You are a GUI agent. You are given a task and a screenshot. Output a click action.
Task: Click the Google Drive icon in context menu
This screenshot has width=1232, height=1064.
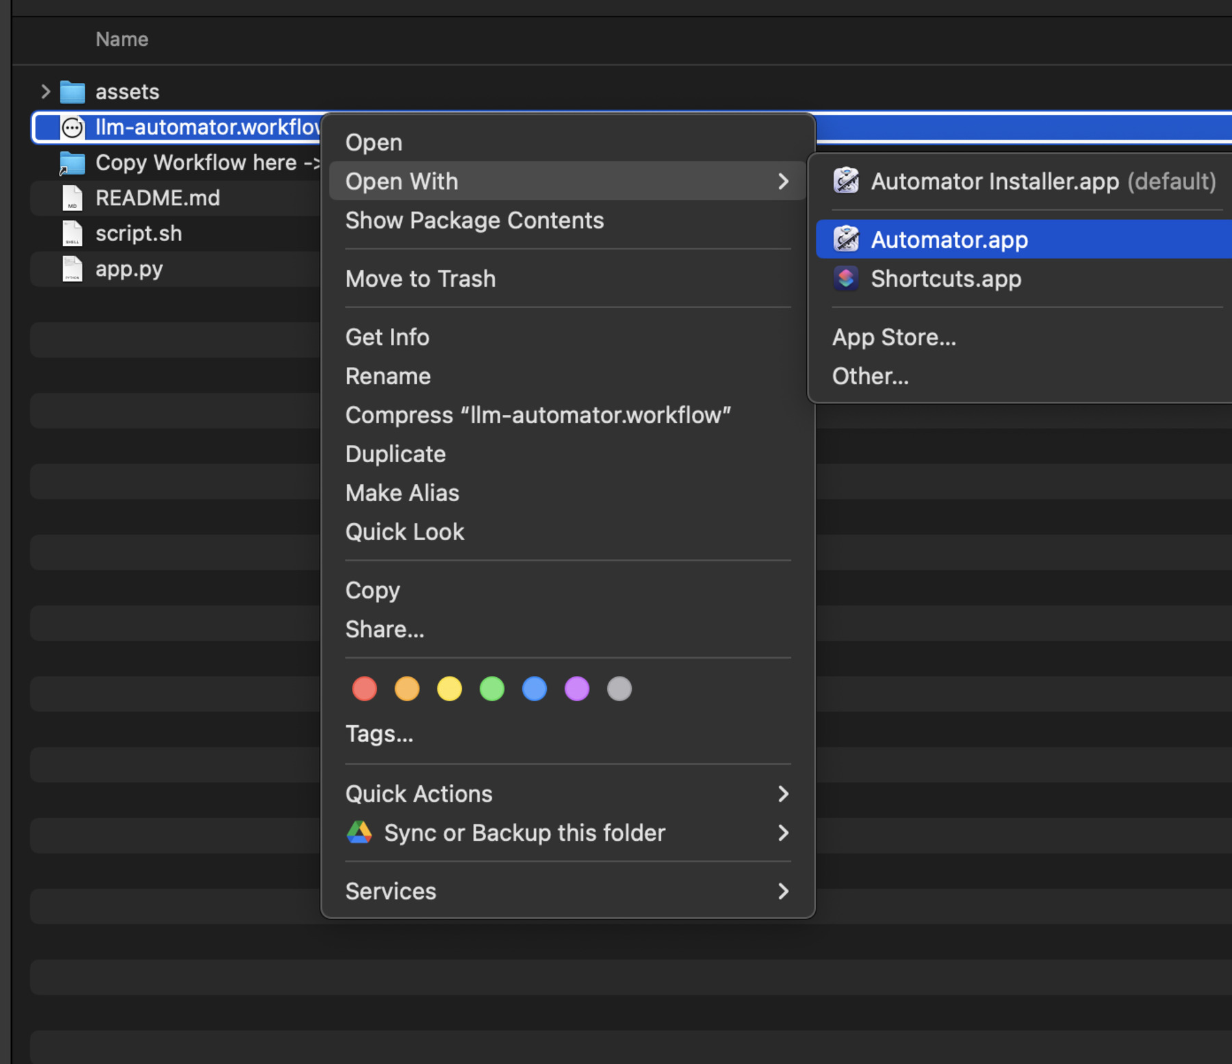[359, 832]
